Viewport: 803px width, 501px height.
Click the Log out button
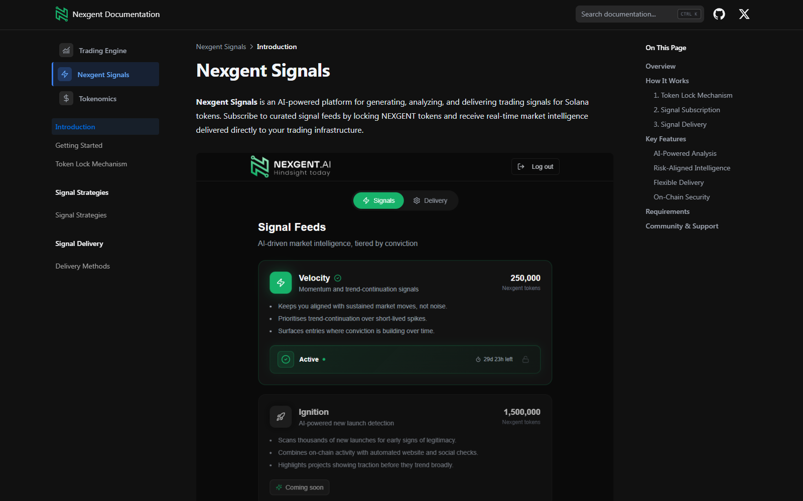[535, 166]
